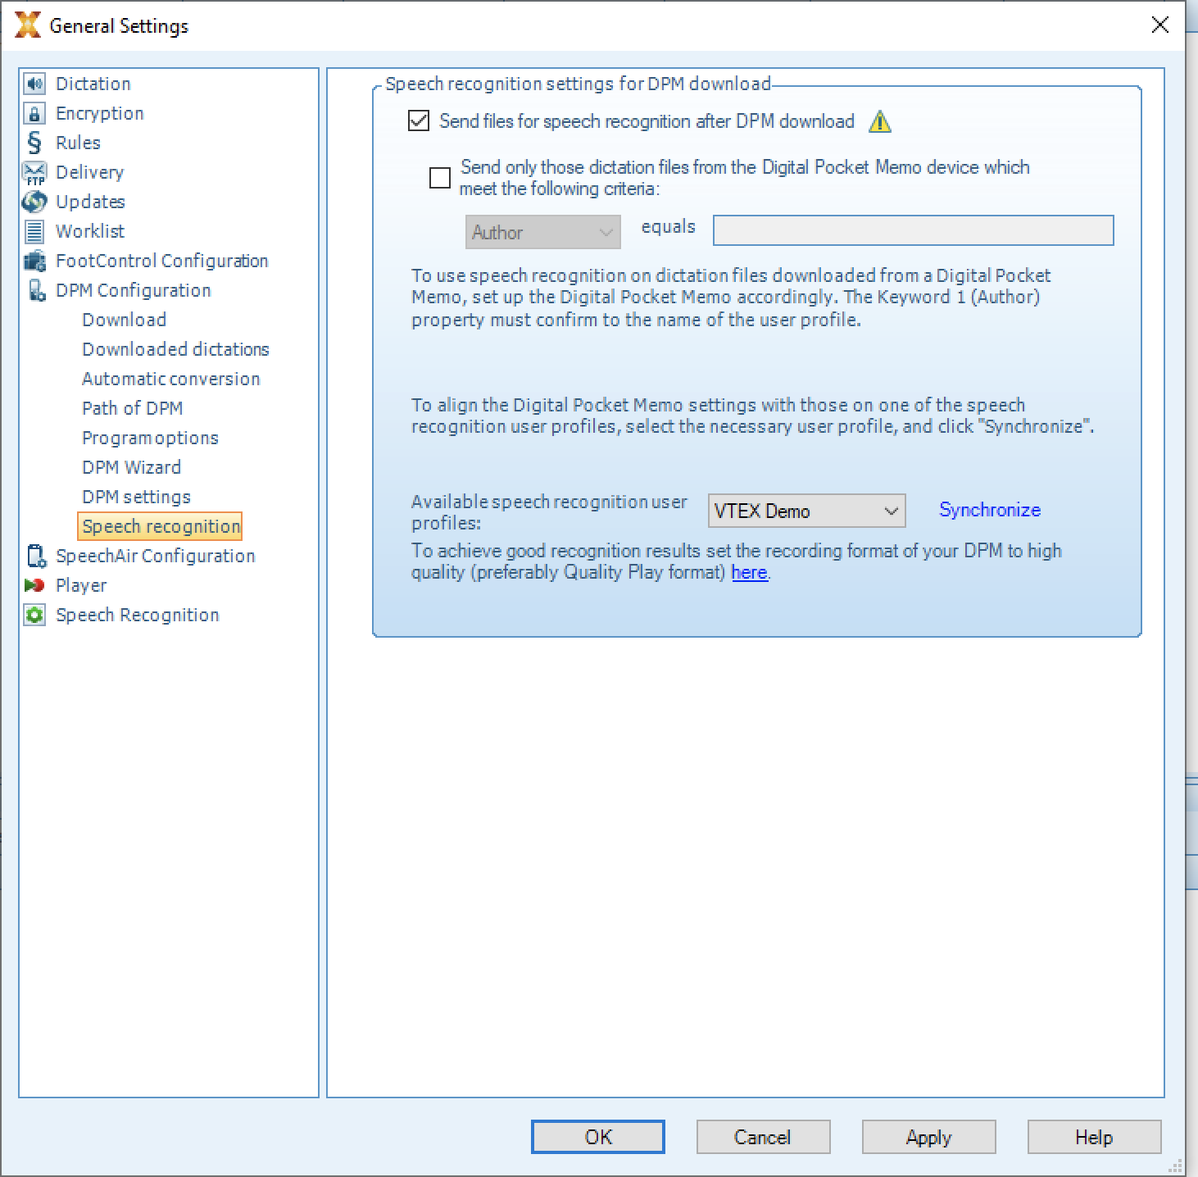This screenshot has height=1177, width=1198.
Task: Click the Synchronize link
Action: (x=990, y=510)
